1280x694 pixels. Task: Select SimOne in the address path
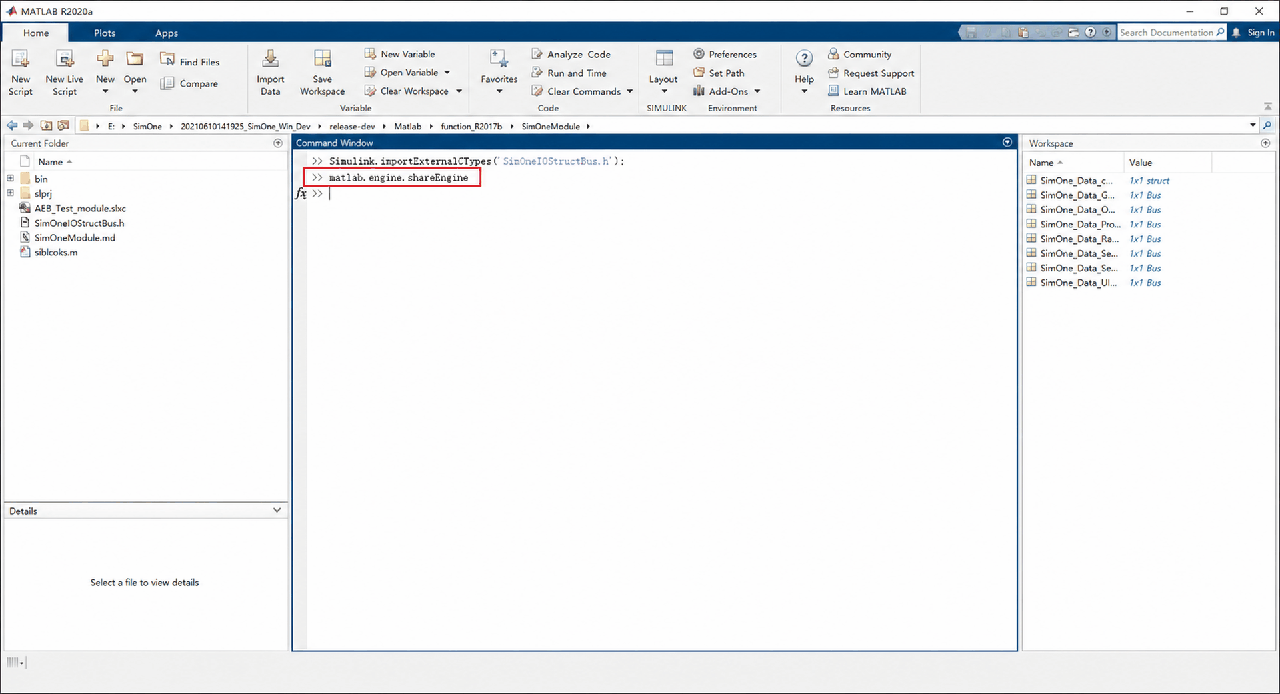(x=147, y=126)
